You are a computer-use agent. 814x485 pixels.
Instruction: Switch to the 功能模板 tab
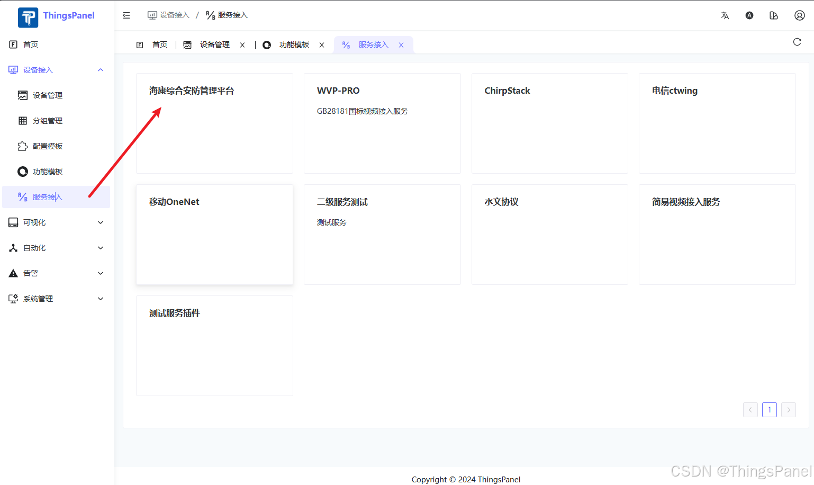click(x=294, y=45)
